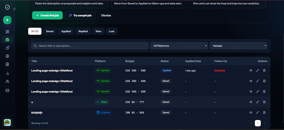
Task: Click the Saved status in Fiverr row
Action: [166, 102]
